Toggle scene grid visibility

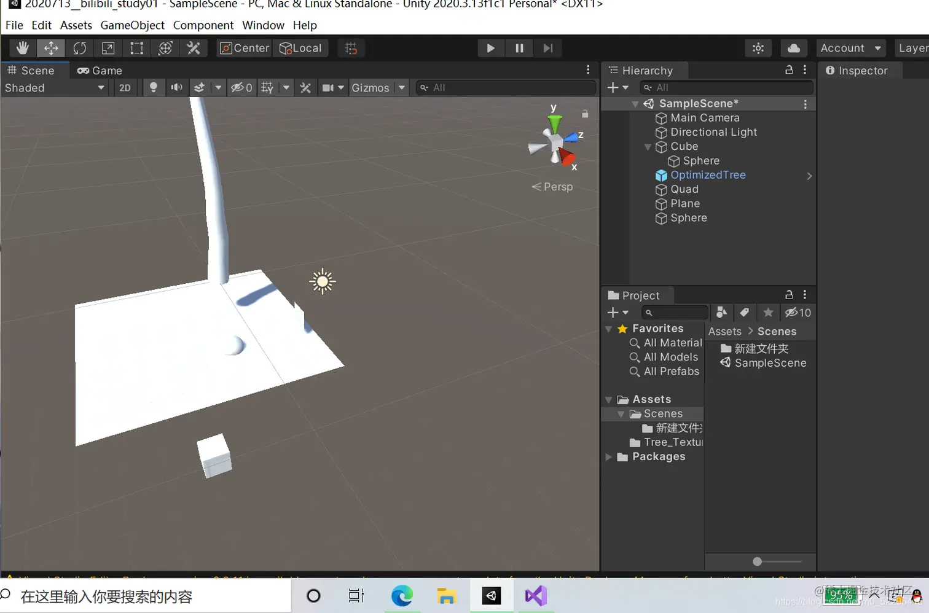click(x=267, y=88)
